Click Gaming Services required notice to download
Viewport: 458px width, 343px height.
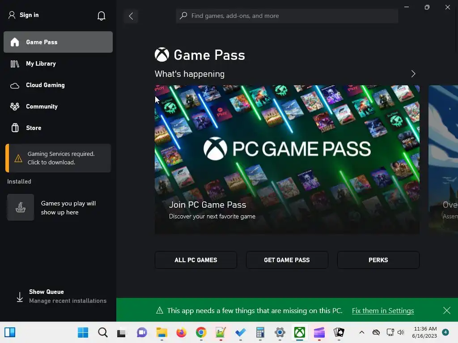[x=58, y=158]
